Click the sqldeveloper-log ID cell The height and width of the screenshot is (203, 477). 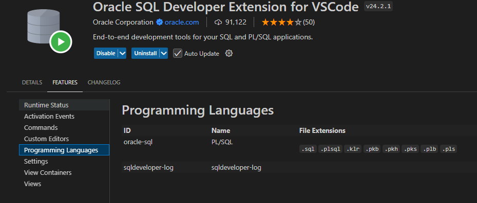148,167
